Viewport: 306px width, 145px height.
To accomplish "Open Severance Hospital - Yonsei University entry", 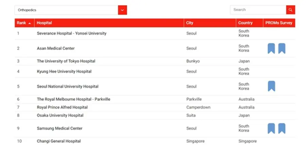I will tap(71, 33).
